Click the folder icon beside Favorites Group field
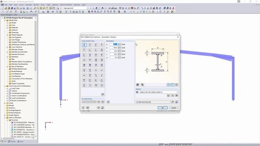 99,102
